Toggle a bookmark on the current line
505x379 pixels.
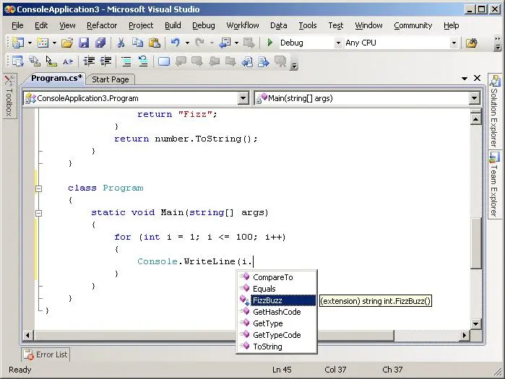[x=163, y=61]
